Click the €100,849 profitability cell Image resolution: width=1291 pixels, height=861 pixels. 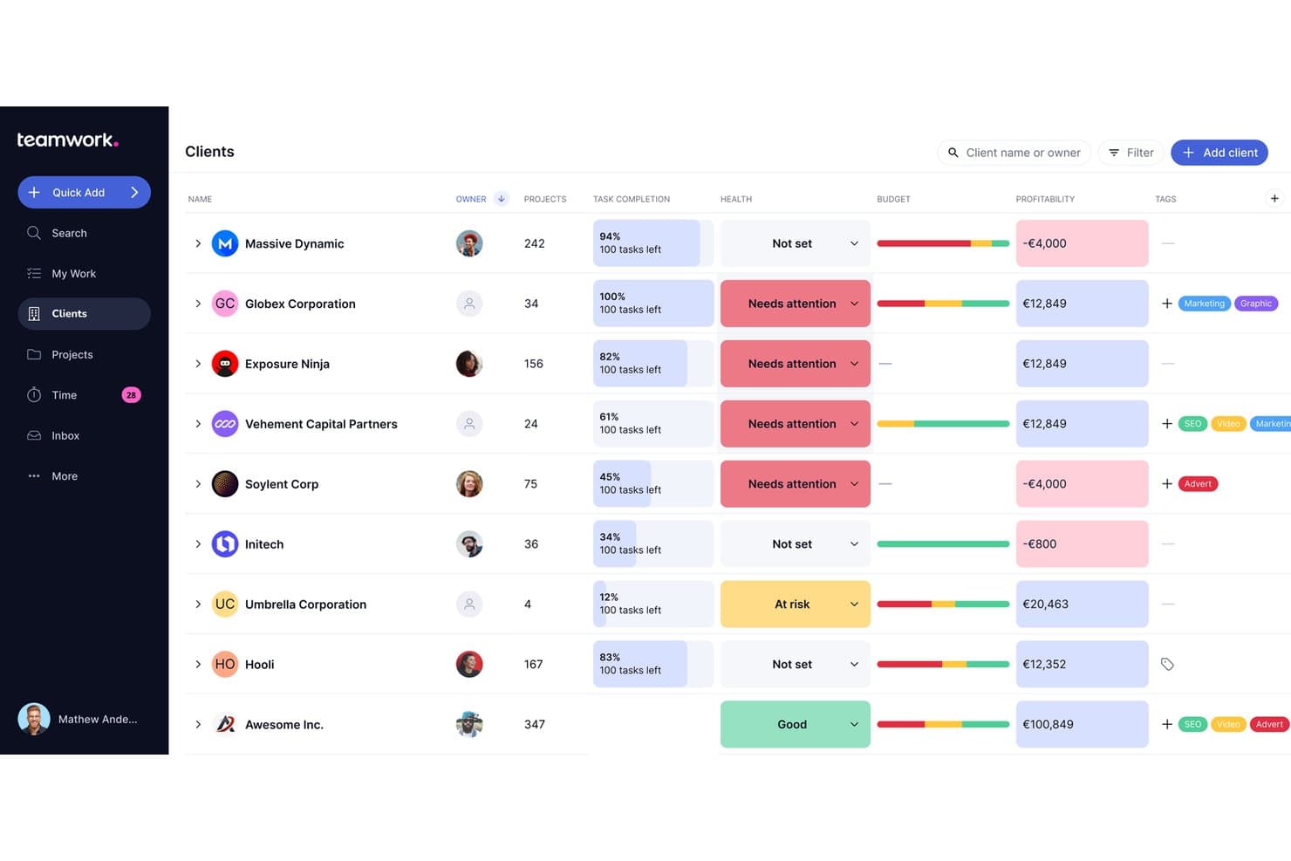coord(1082,724)
